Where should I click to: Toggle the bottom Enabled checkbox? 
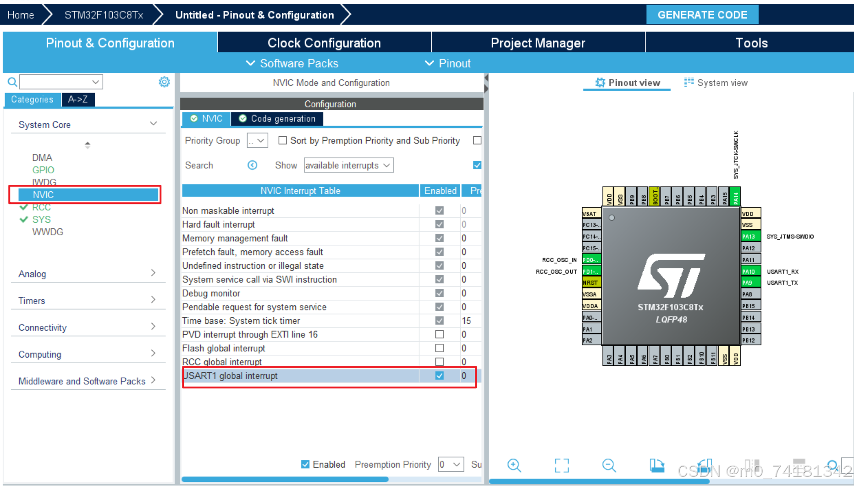coord(305,464)
